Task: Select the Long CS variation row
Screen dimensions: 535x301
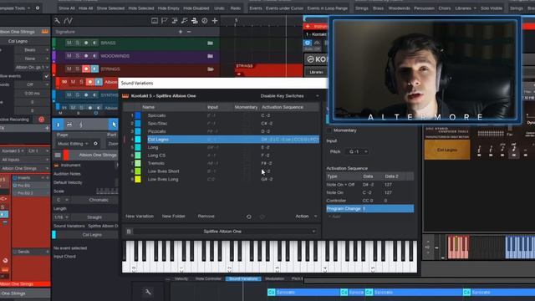Action: [x=221, y=156]
